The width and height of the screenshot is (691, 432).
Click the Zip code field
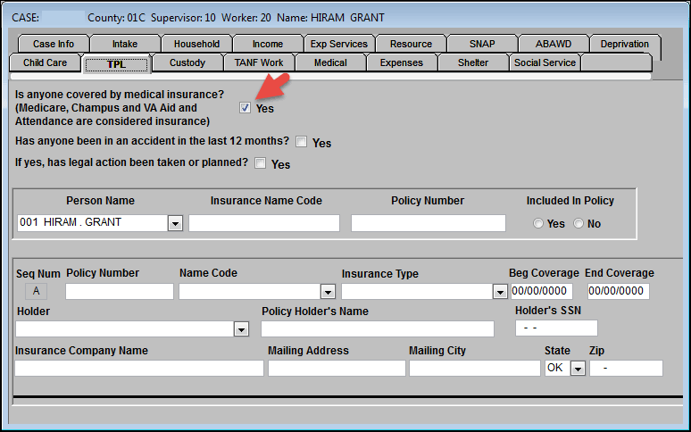click(626, 368)
